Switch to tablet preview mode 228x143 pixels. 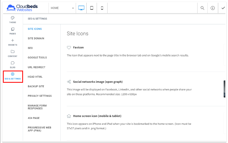coord(92,8)
